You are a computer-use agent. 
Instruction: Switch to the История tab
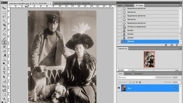pos(139,5)
